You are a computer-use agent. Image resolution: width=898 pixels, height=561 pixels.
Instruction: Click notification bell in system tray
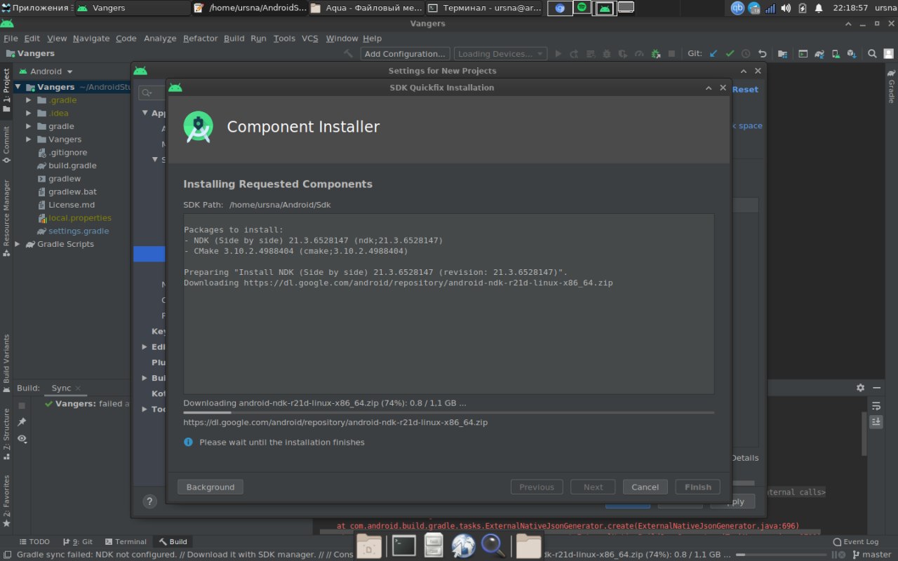(818, 8)
